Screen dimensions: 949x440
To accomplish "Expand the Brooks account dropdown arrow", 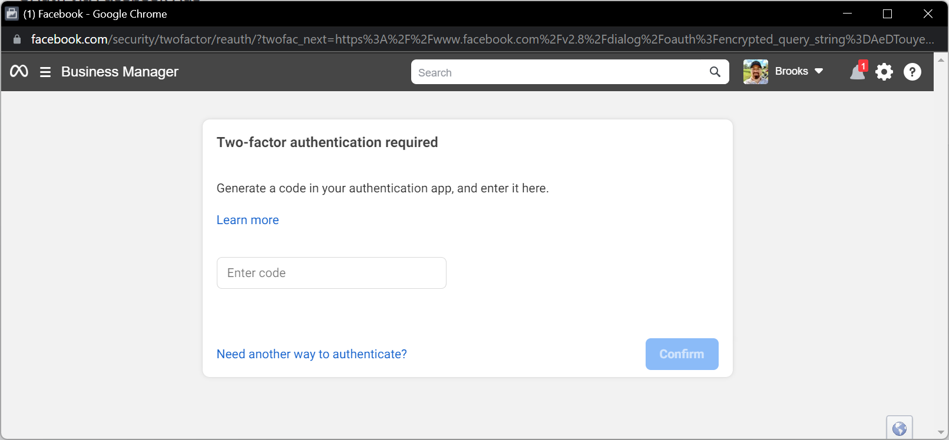I will click(x=819, y=71).
